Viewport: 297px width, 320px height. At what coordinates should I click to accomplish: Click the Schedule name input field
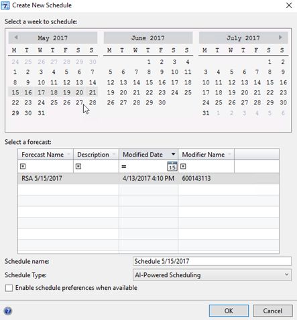tap(212, 261)
